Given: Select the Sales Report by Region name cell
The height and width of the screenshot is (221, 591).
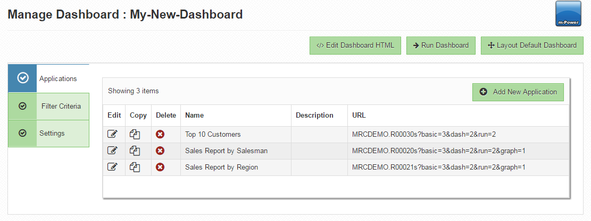Looking at the screenshot, I should tap(221, 167).
